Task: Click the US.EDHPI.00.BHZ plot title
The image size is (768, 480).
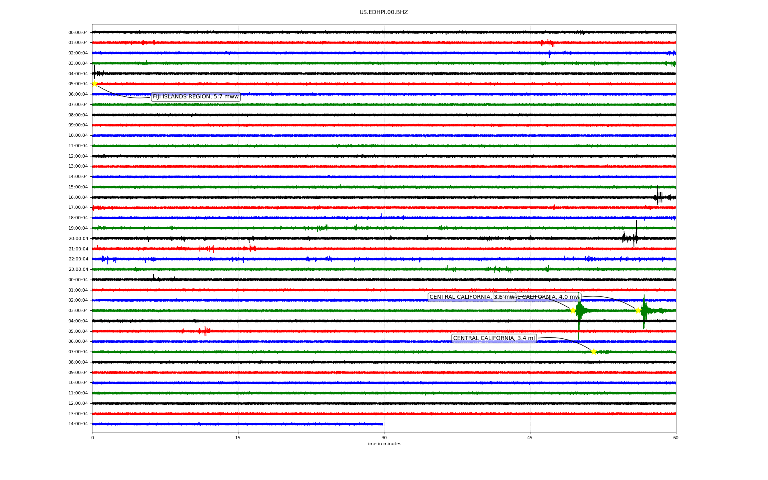Action: 384,12
